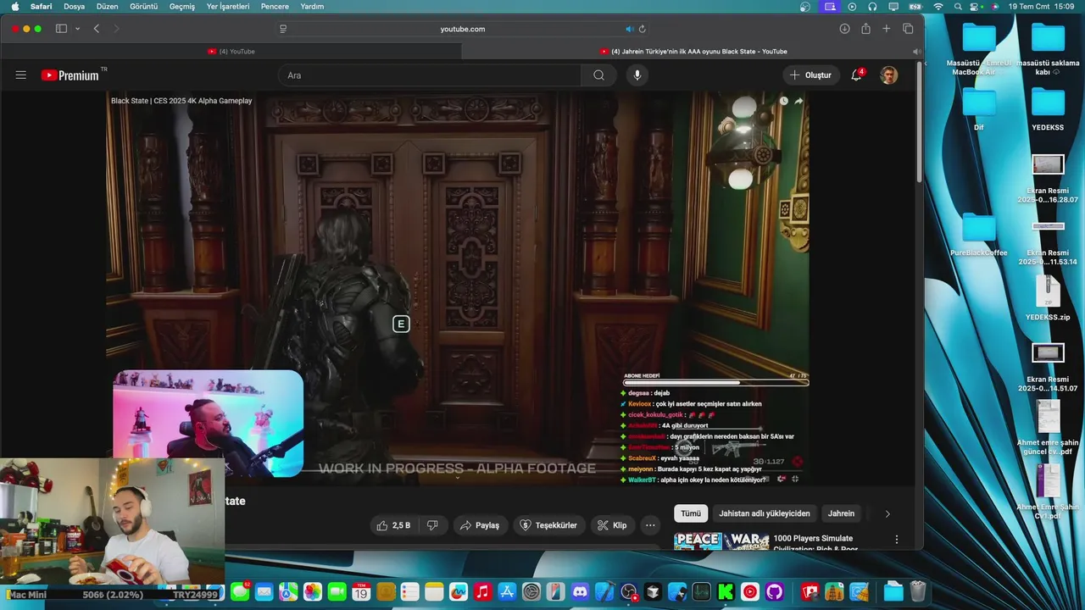
Task: Open Spotlight search in menu bar
Action: tap(958, 6)
